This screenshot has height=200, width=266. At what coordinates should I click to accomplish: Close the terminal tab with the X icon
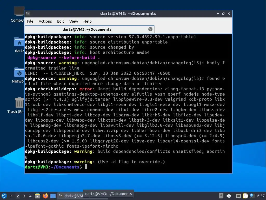[x=150, y=29]
